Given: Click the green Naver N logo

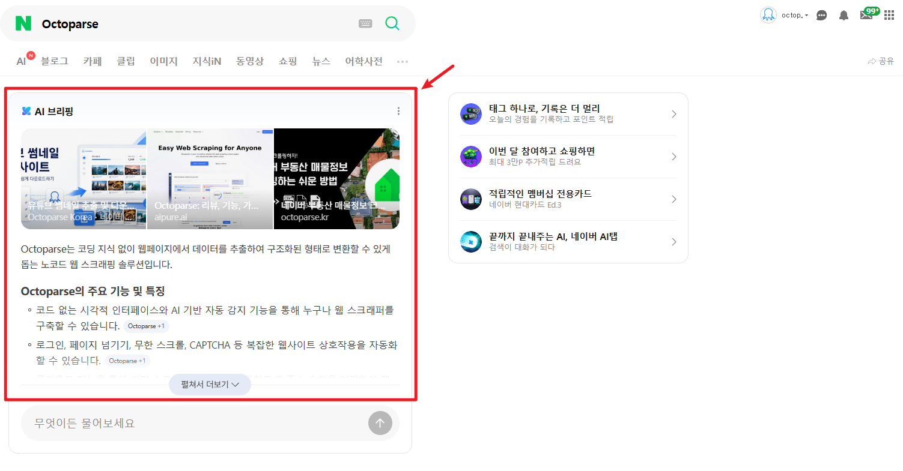Looking at the screenshot, I should (23, 23).
